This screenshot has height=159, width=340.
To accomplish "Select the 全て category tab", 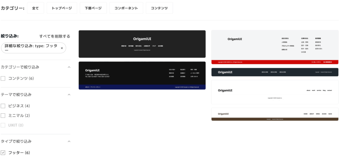I will [36, 8].
